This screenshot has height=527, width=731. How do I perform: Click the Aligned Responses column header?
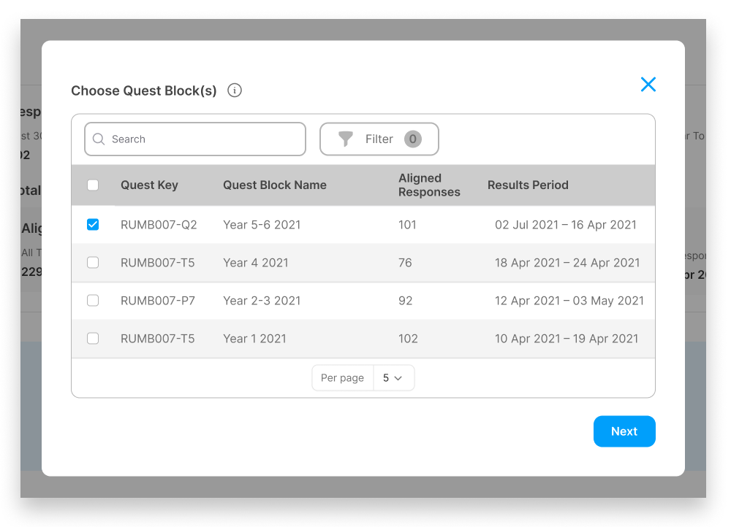430,185
